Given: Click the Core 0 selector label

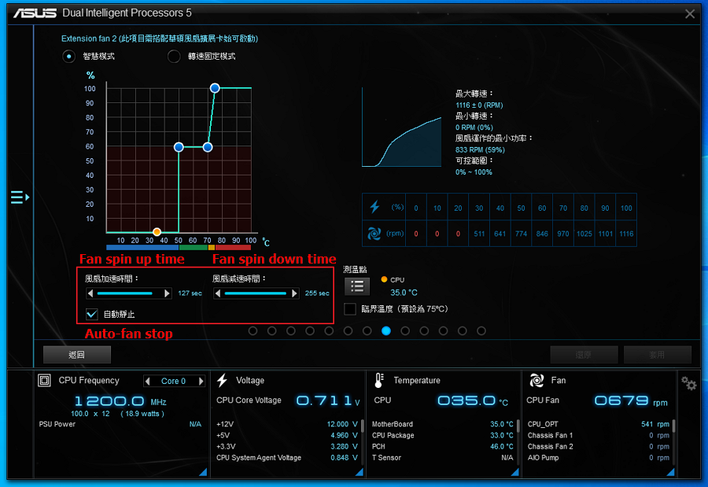Looking at the screenshot, I should click(173, 382).
